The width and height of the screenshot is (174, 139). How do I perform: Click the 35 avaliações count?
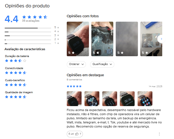pos(31,21)
